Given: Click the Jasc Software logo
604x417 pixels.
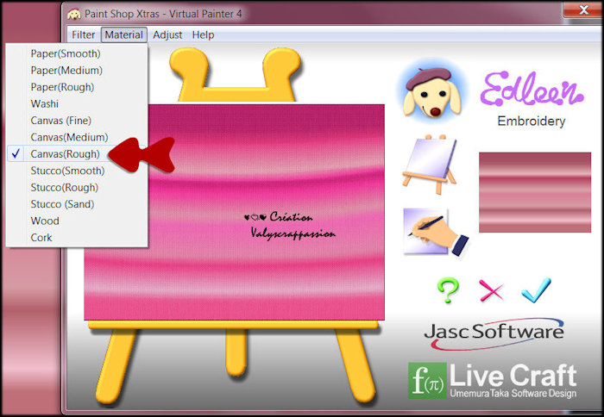Looking at the screenshot, I should tap(494, 333).
